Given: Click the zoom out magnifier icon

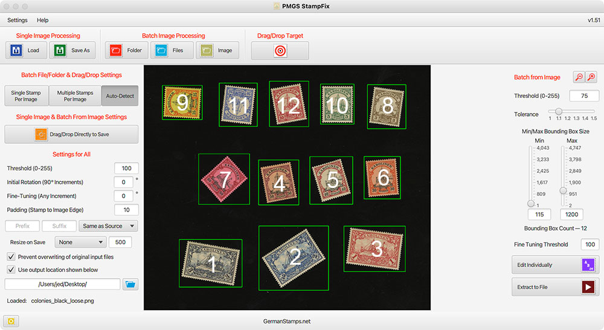Looking at the screenshot, I should coord(579,77).
